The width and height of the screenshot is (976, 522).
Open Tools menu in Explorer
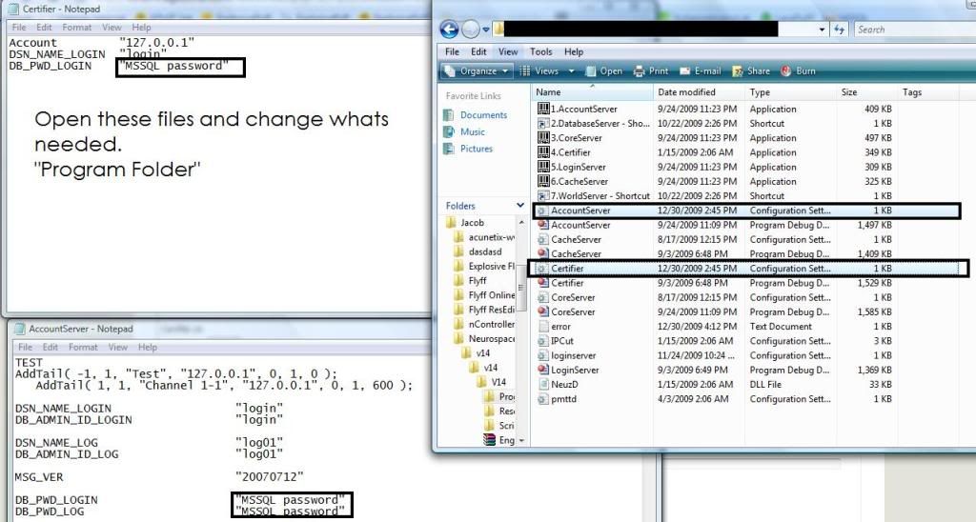tap(540, 51)
